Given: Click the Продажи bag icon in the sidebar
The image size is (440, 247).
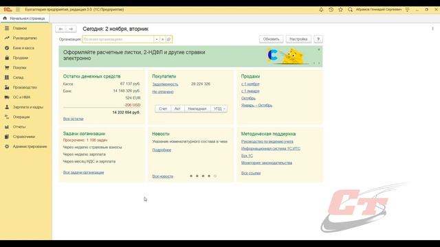Looking at the screenshot, I should (7, 58).
